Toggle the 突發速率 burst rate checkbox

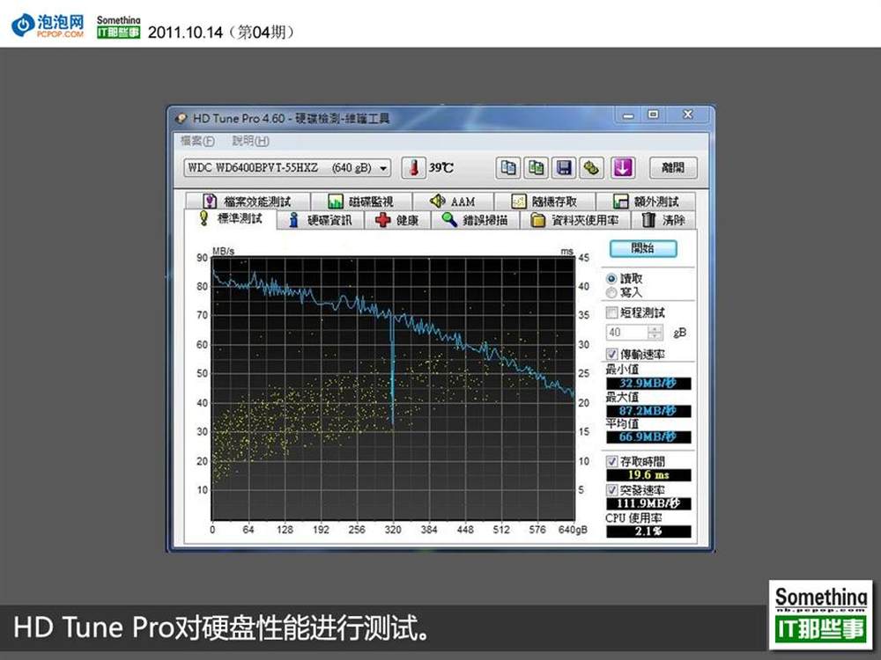pos(612,490)
